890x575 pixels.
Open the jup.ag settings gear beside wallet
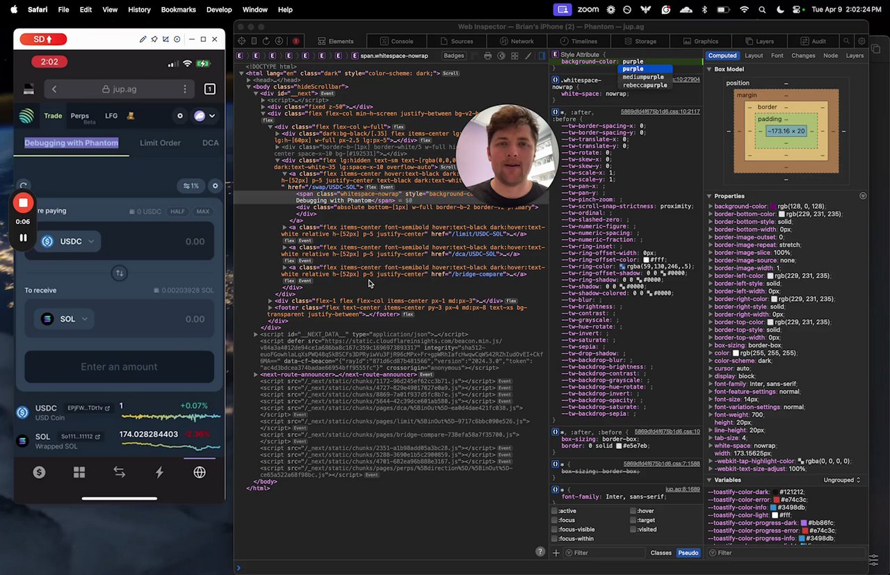click(180, 116)
